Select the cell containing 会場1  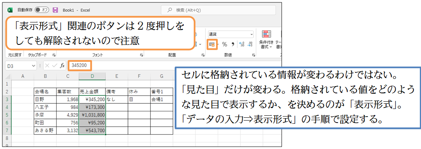pyautogui.click(x=162, y=99)
